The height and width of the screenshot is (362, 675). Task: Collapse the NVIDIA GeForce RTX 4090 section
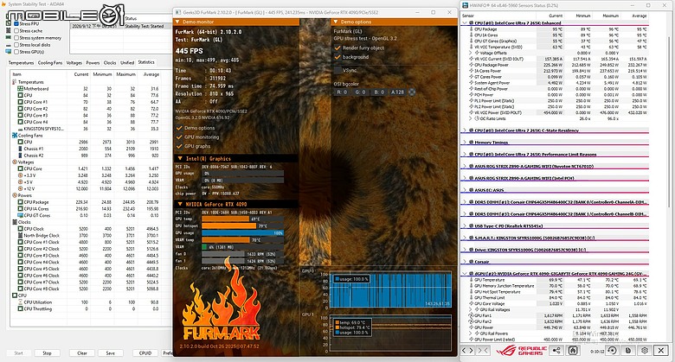(180, 204)
